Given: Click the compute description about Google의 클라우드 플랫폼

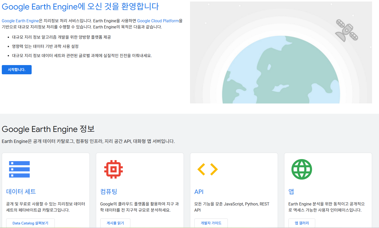Looking at the screenshot, I should 140,207.
